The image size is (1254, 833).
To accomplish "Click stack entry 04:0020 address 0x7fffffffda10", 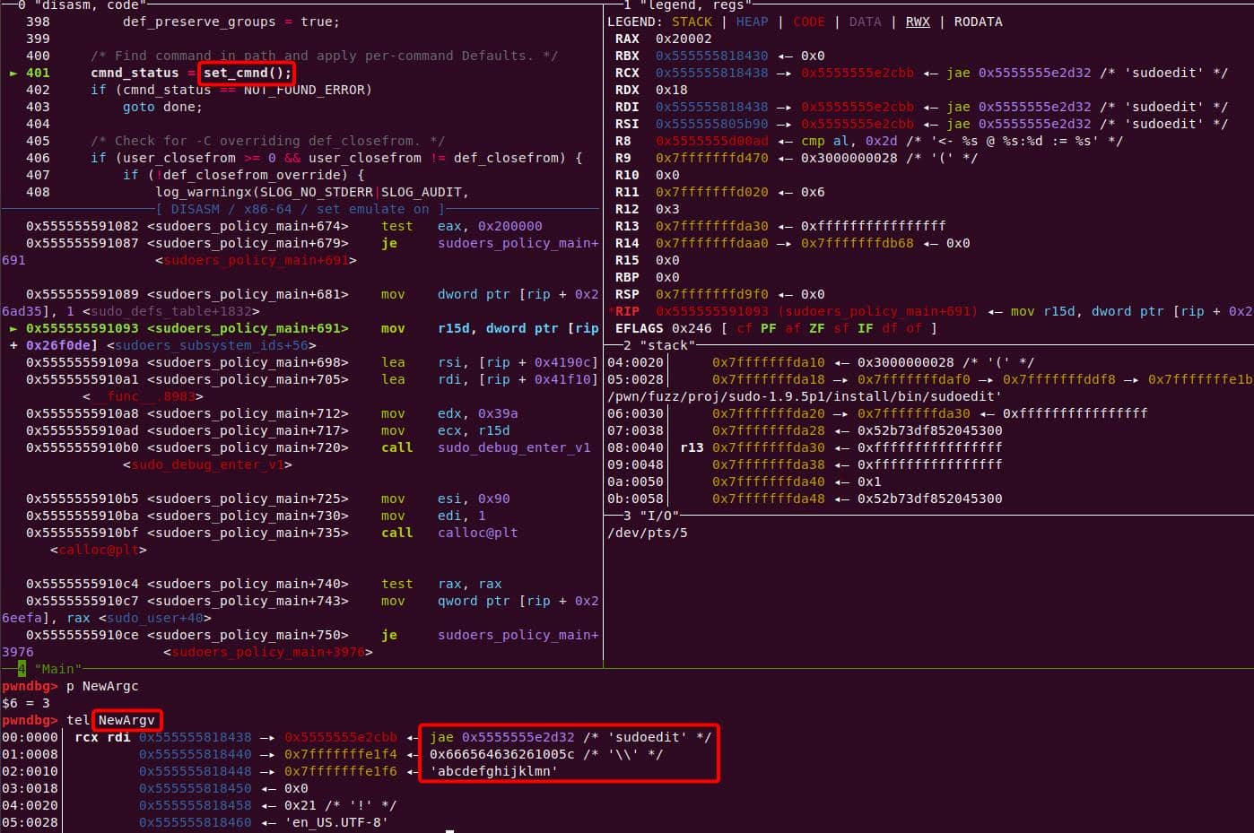I will pyautogui.click(x=768, y=362).
